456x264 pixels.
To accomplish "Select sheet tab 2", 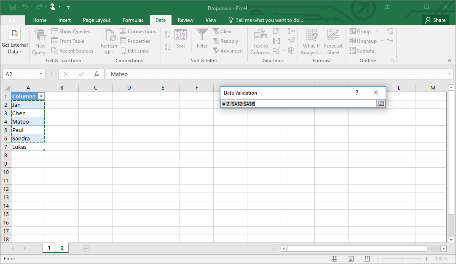I will 62,248.
